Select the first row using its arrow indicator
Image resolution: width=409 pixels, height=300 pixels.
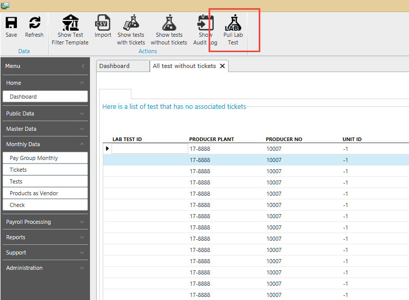click(x=107, y=149)
